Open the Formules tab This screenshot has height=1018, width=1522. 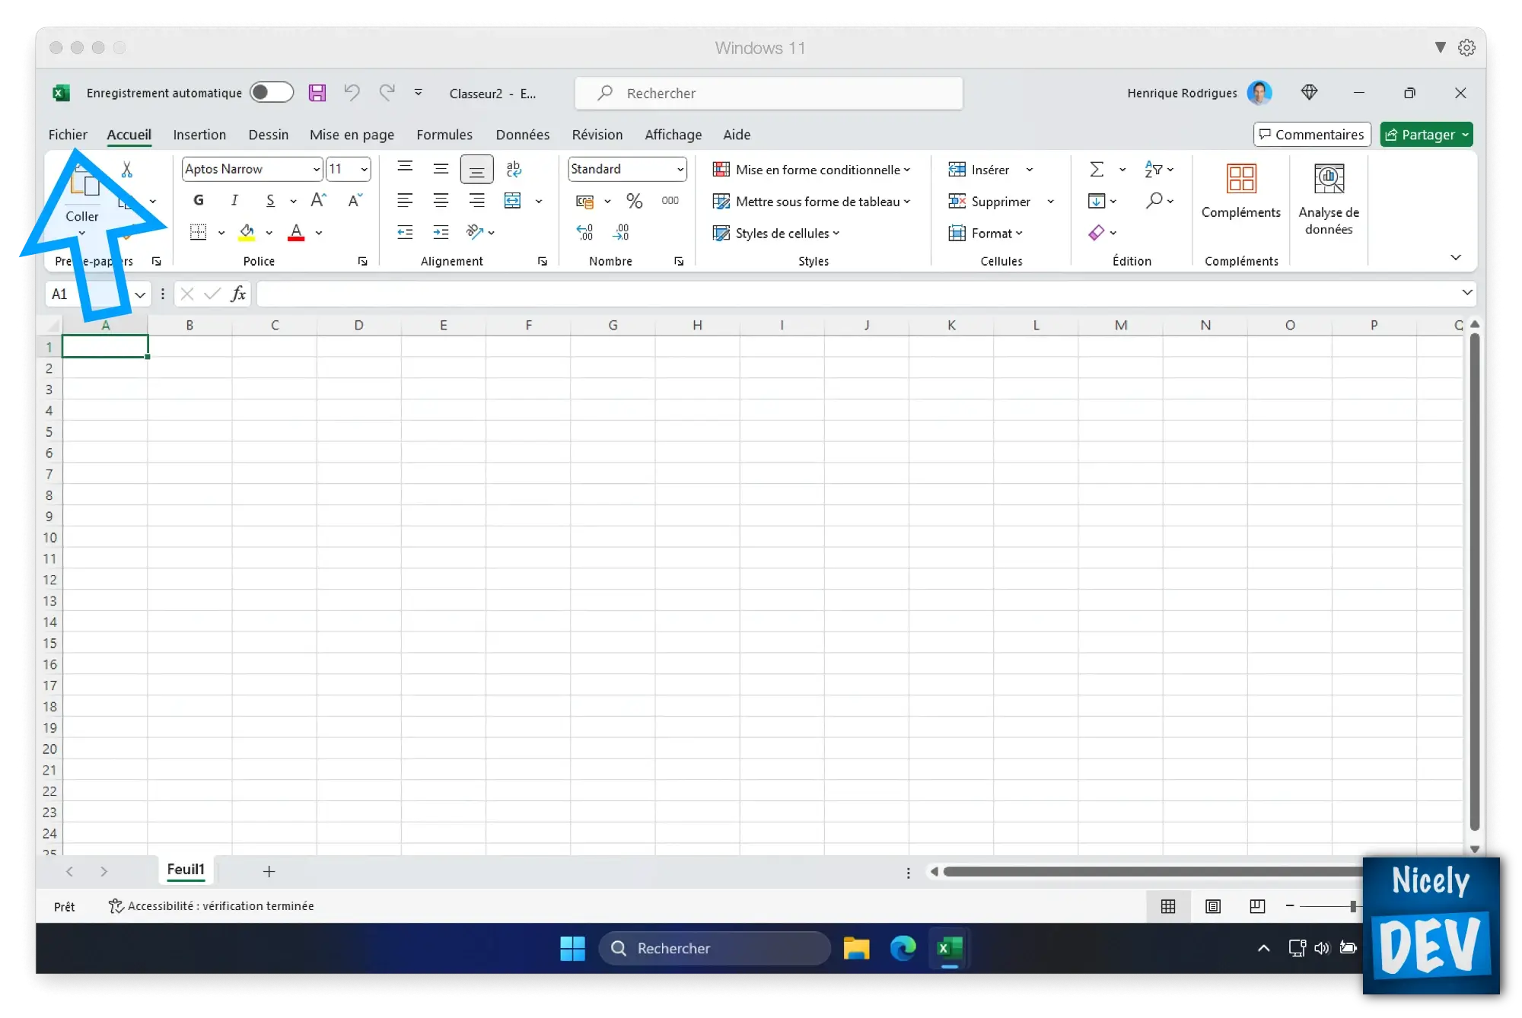(444, 135)
